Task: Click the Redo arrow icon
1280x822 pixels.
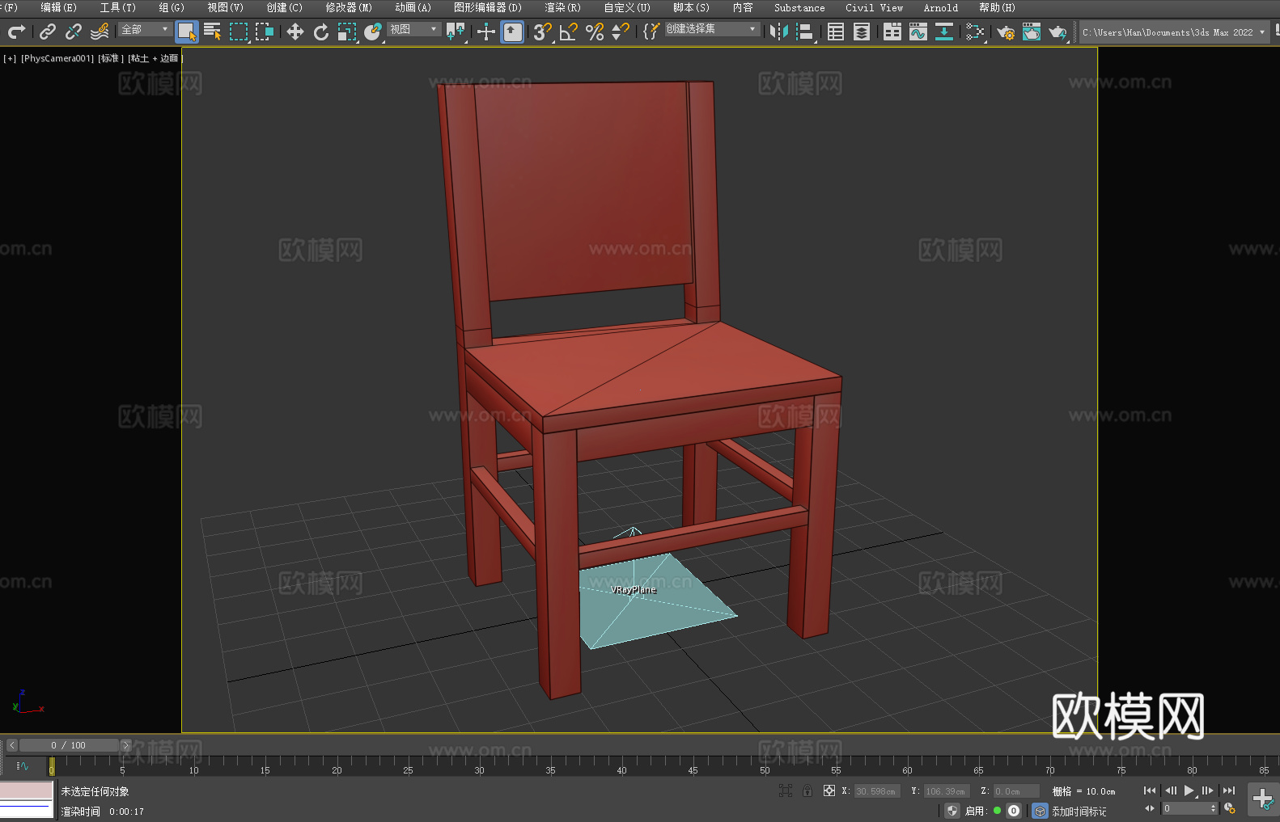Action: point(16,32)
